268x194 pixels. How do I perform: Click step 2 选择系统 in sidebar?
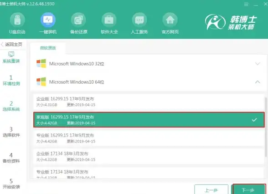click(11, 106)
